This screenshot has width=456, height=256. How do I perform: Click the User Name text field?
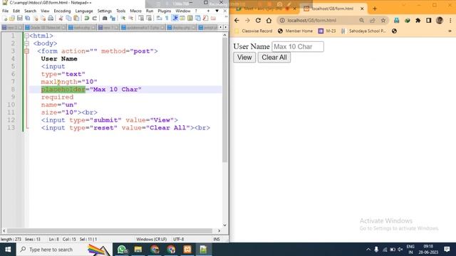coord(298,47)
